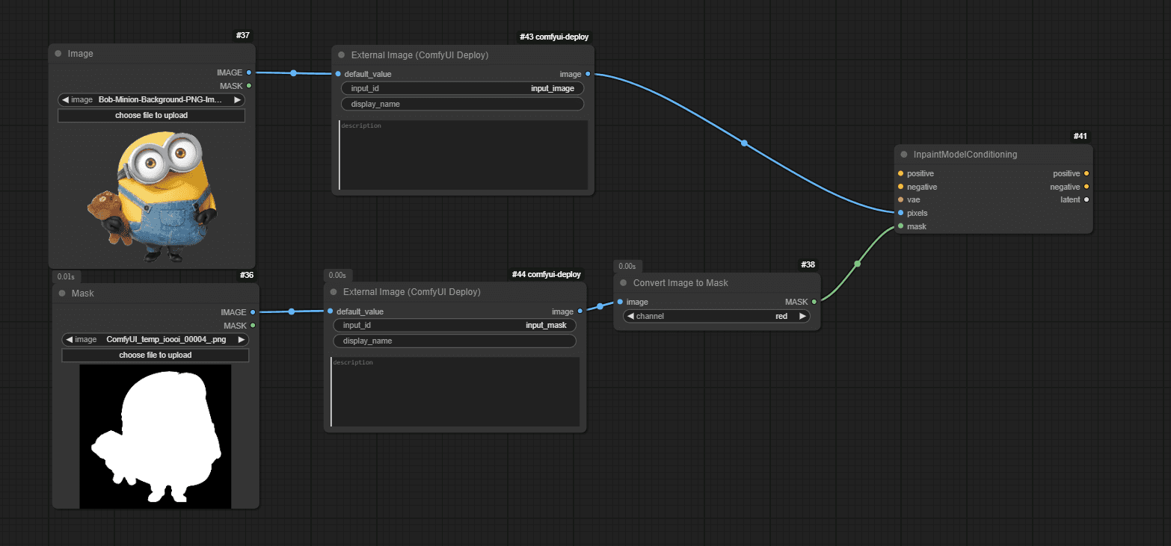Click the right arrow on ComfyUI_temp mask filename

pos(241,339)
